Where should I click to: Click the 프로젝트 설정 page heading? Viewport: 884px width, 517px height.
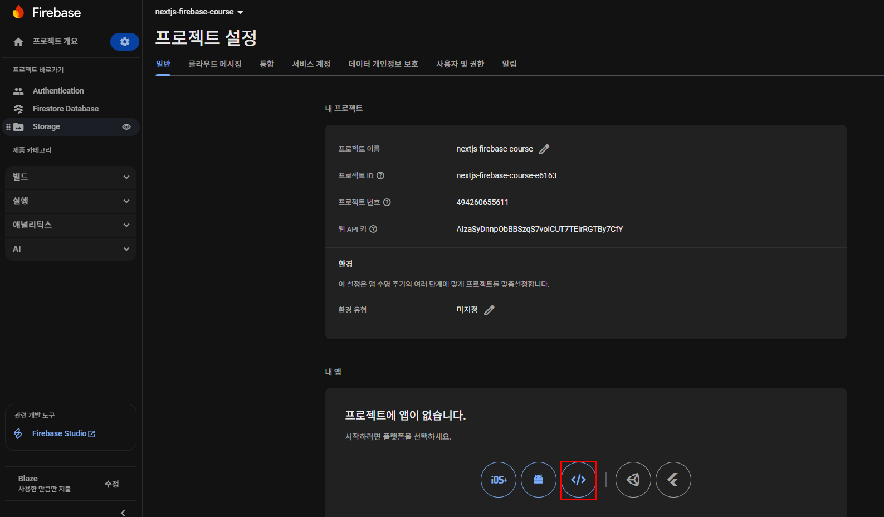pos(206,37)
